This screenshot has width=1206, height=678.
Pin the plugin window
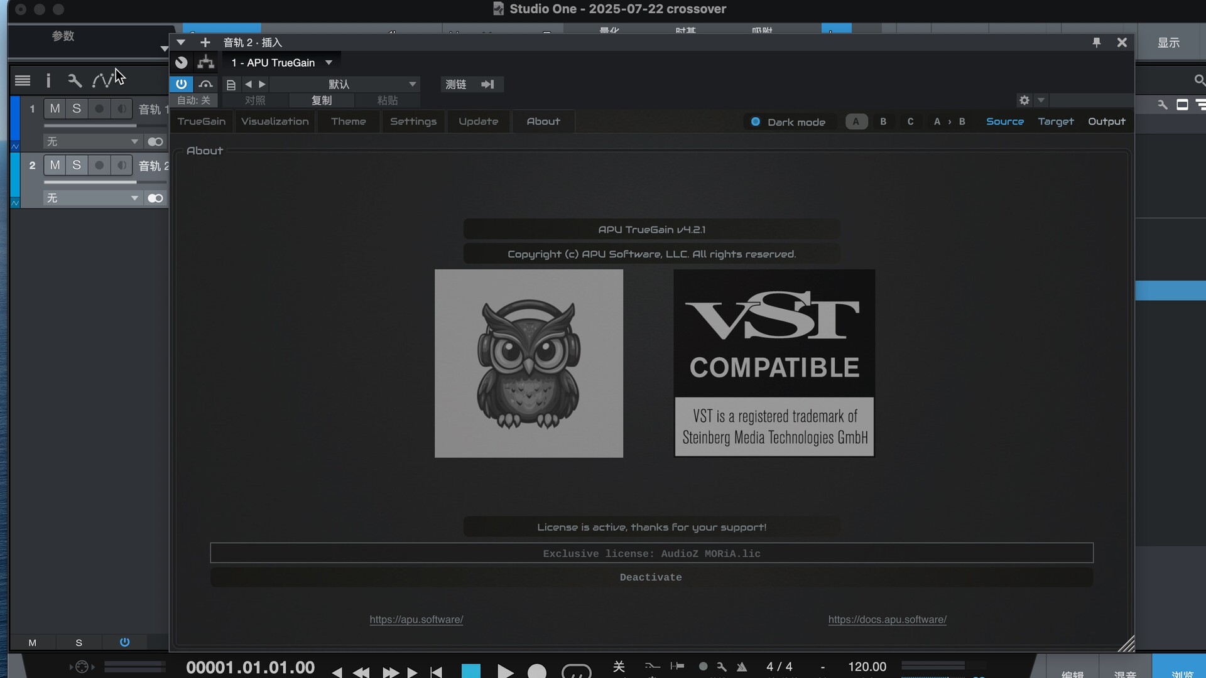point(1097,42)
